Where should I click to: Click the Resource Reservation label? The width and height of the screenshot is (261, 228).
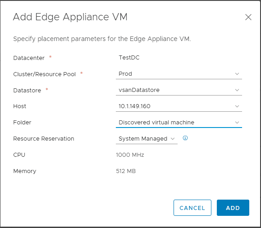coord(44,139)
